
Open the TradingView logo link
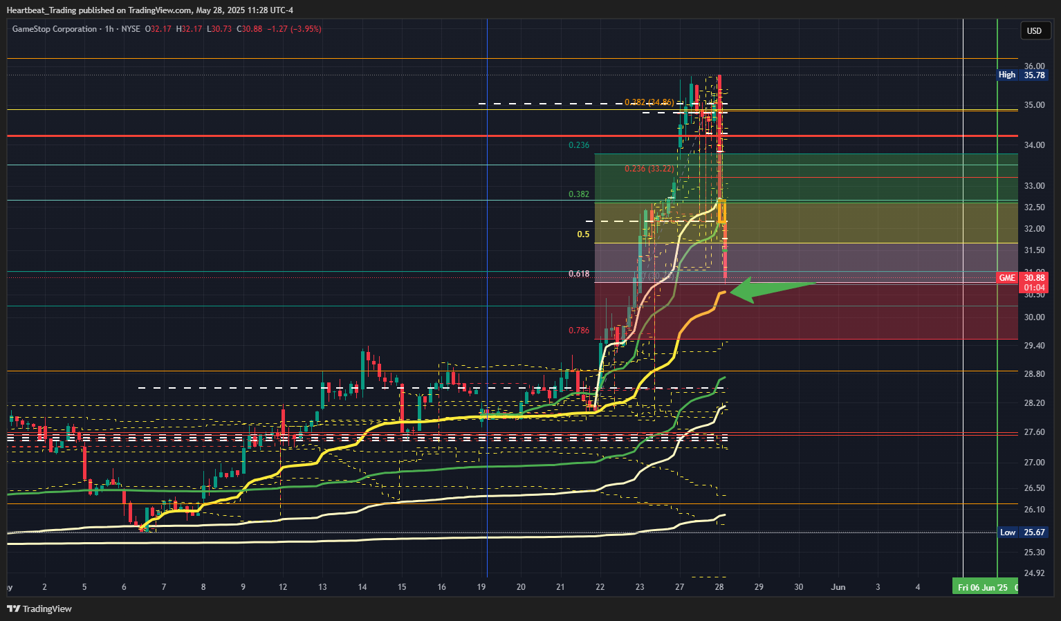coord(39,609)
